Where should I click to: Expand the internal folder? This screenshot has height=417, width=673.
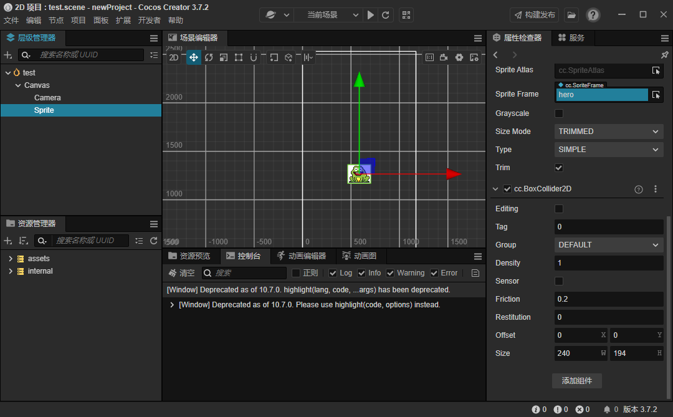(x=11, y=271)
